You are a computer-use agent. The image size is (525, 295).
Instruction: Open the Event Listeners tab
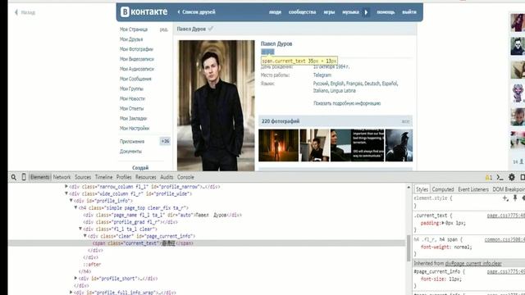(473, 189)
